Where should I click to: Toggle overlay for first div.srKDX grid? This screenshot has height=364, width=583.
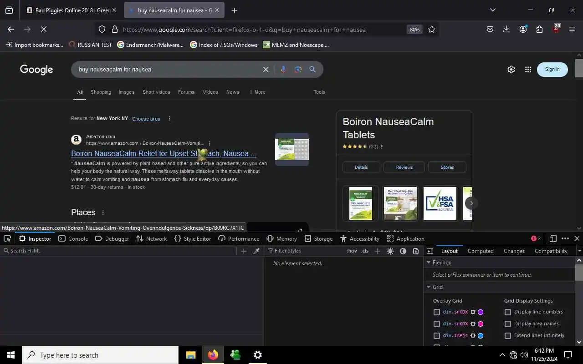(437, 312)
